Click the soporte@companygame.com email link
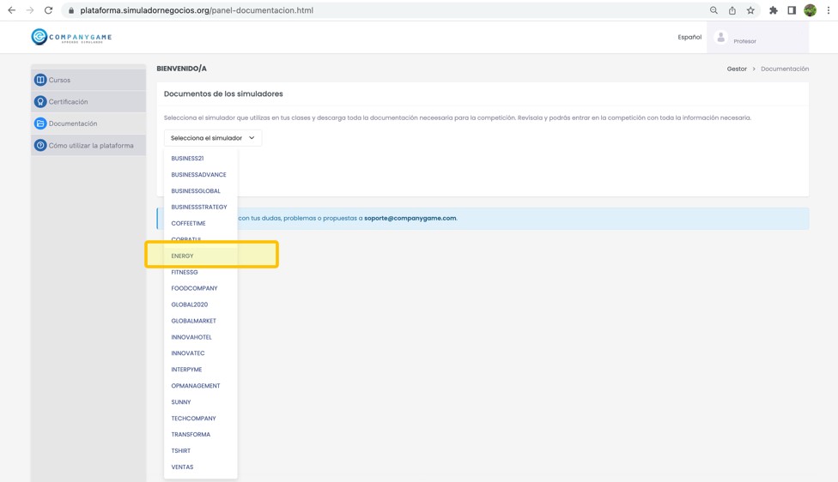838x482 pixels. coord(410,219)
